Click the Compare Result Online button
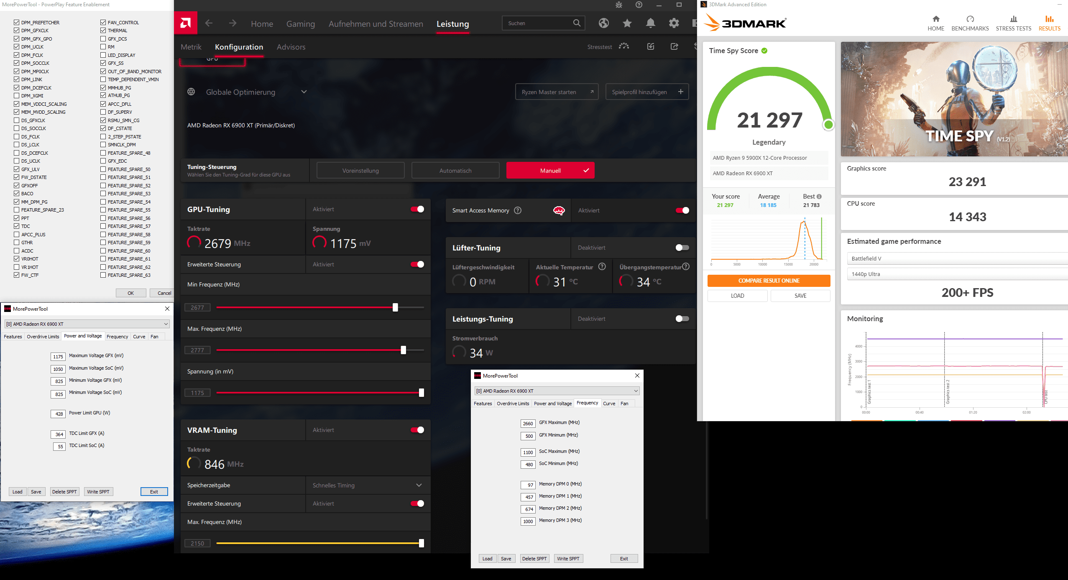The image size is (1068, 580). coord(769,281)
